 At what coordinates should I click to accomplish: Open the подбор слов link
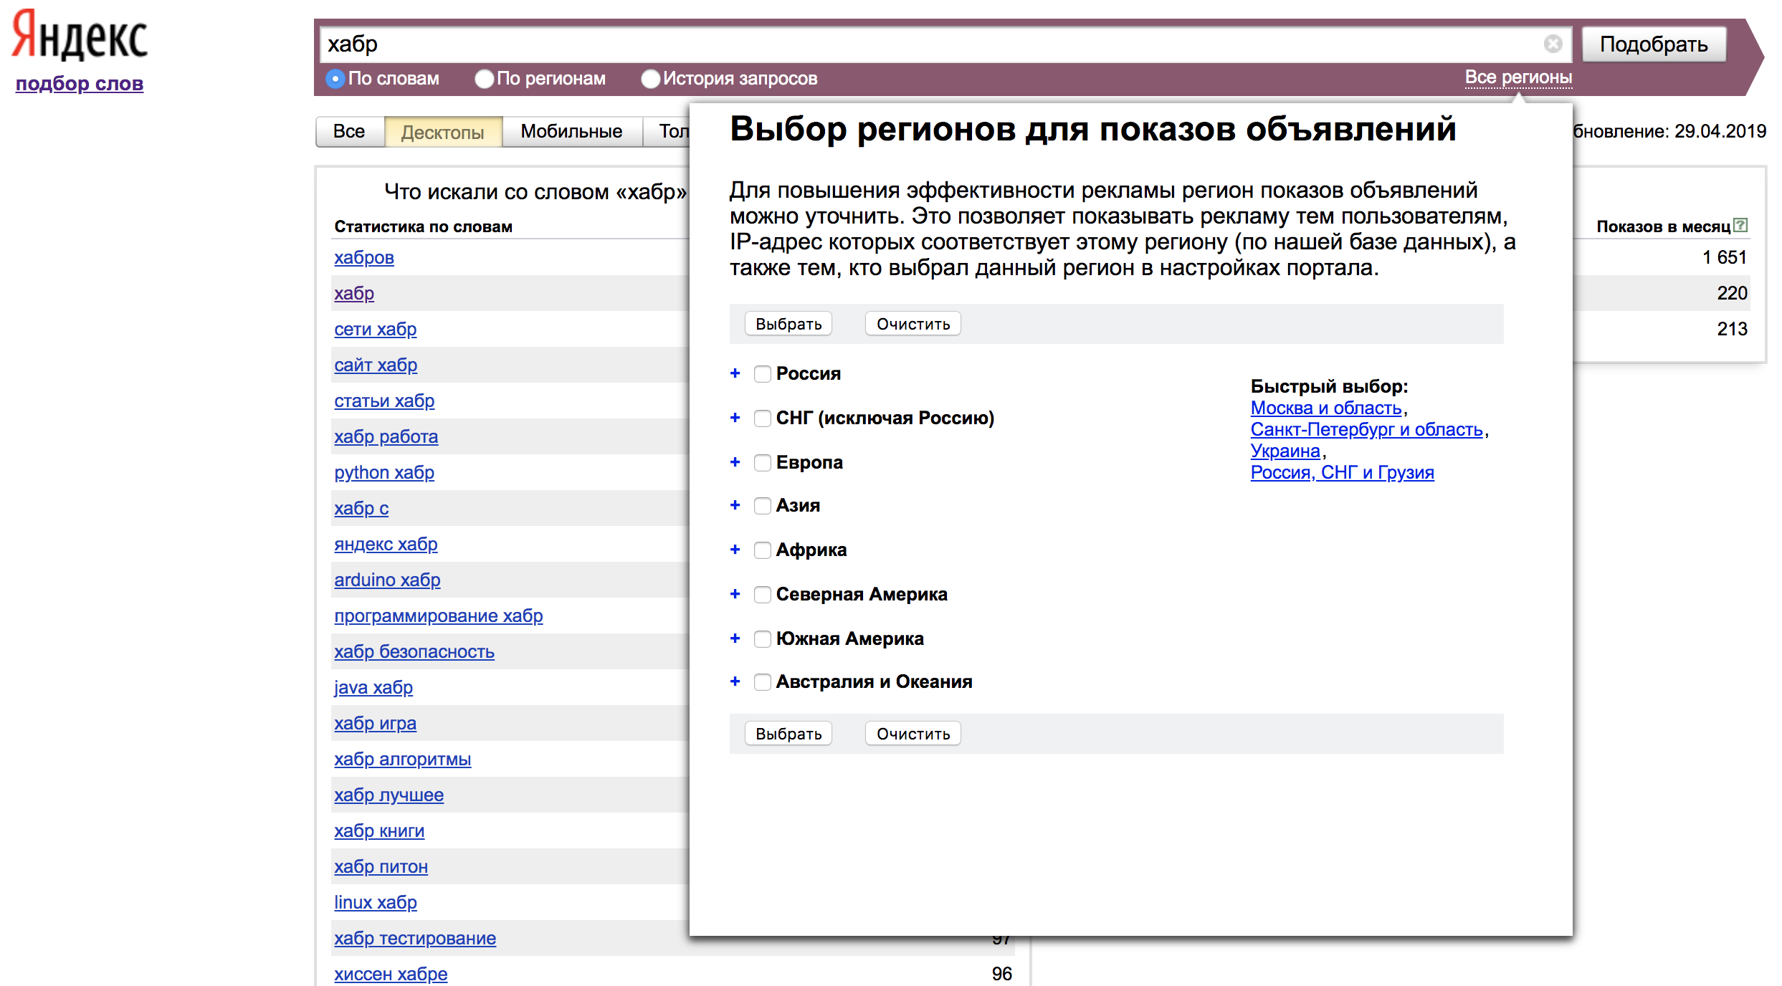[80, 84]
